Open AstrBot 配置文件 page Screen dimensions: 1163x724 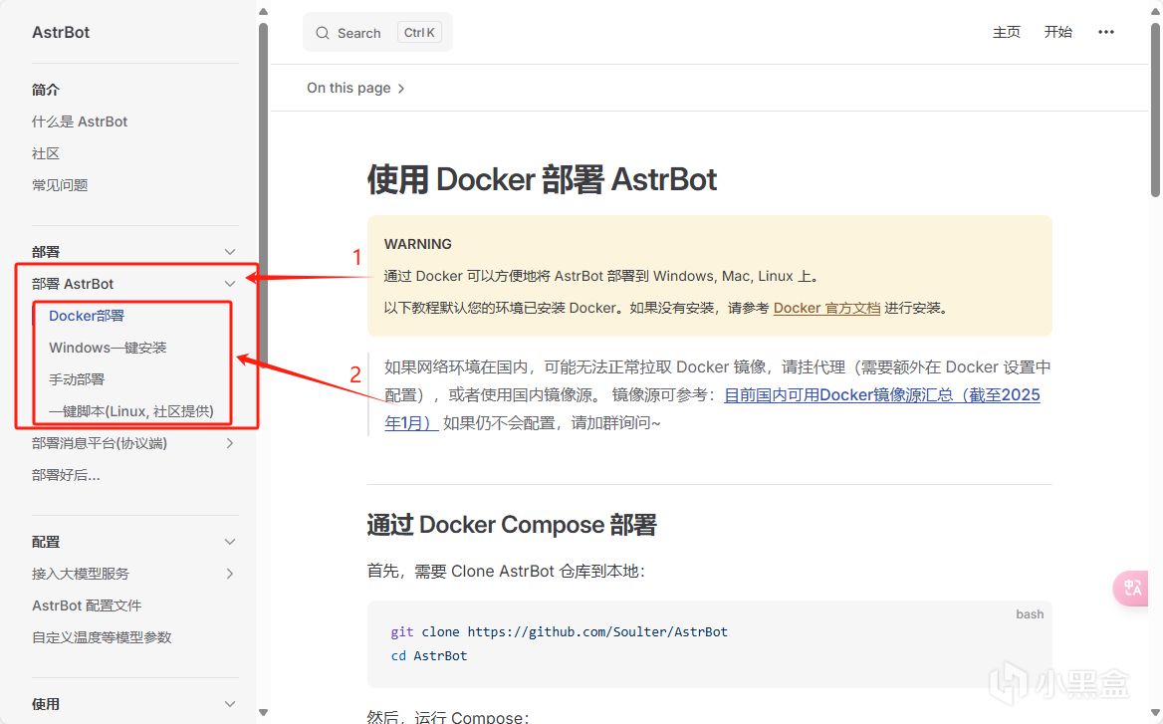[x=86, y=606]
